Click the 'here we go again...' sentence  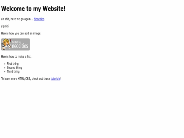pos(22,19)
